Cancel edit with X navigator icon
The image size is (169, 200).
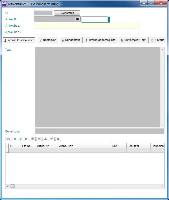pyautogui.click(x=58, y=139)
